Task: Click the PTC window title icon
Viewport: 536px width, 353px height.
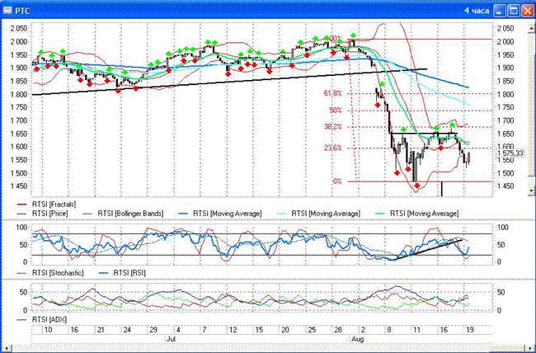Action: tap(7, 11)
